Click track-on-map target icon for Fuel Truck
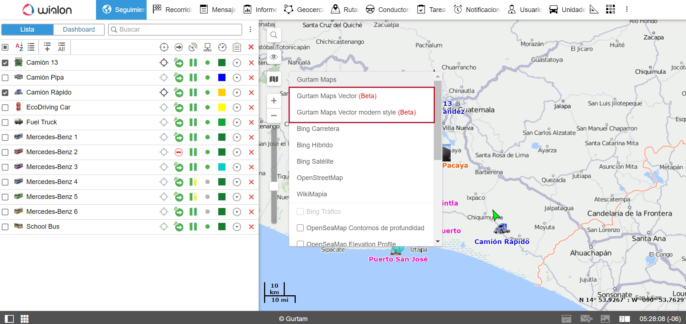686x324 pixels. (164, 122)
